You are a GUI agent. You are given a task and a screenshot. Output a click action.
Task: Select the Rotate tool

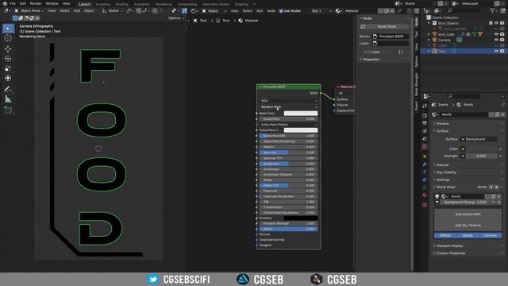point(8,59)
